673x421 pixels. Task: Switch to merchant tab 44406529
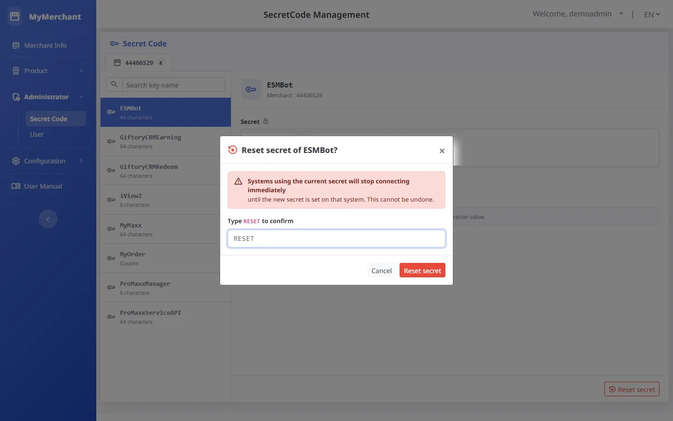[x=139, y=63]
